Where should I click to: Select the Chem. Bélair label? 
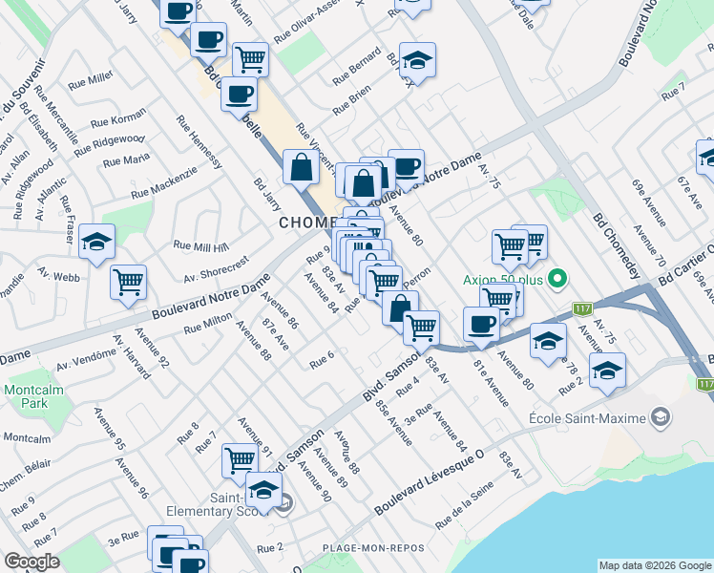[25, 476]
